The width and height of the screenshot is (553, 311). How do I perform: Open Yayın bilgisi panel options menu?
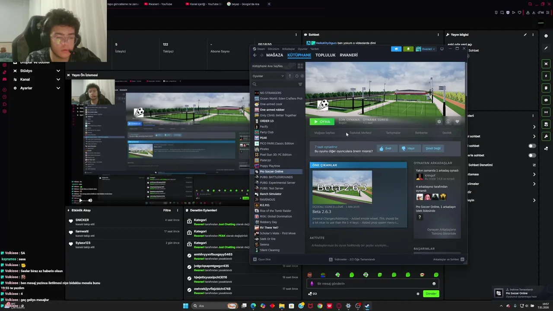click(533, 35)
